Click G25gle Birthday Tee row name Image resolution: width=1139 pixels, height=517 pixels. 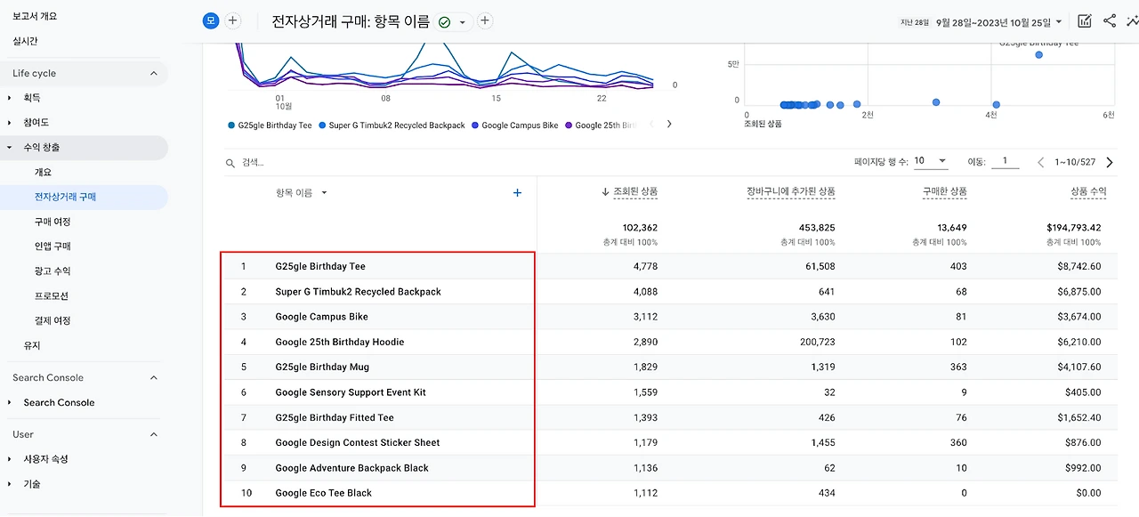[x=320, y=266]
